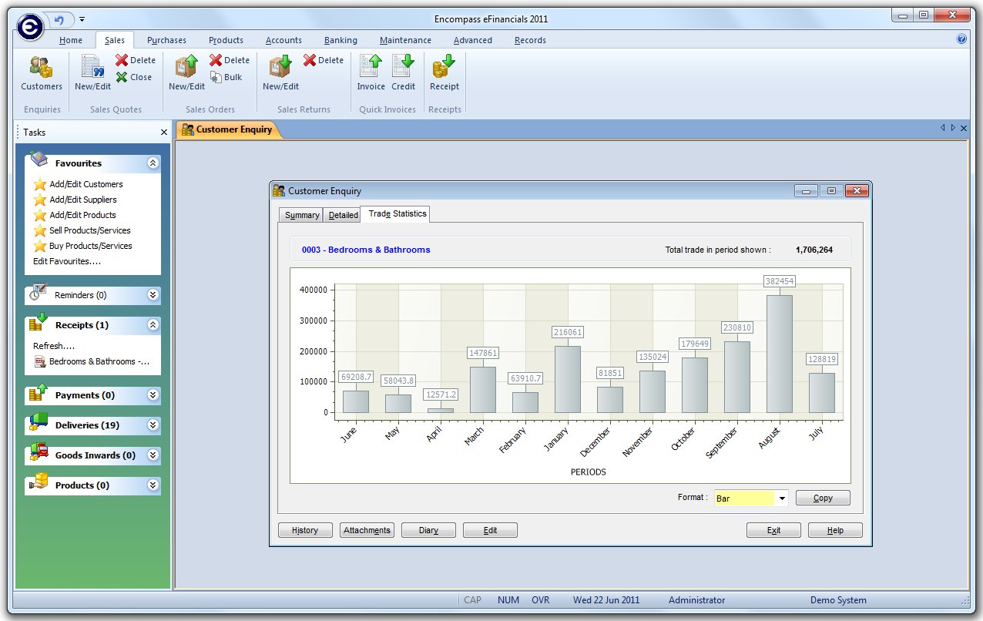The image size is (983, 621).
Task: Delete a sales order
Action: (x=230, y=60)
